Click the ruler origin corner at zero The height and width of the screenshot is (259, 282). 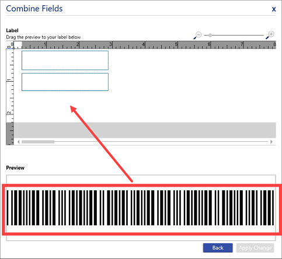(10, 45)
